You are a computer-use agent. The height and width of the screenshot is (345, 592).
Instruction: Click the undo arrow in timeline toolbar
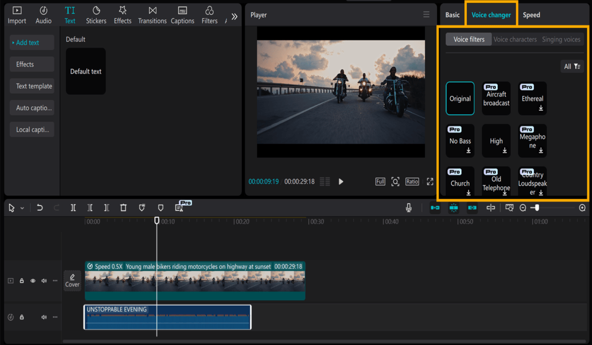pos(40,208)
